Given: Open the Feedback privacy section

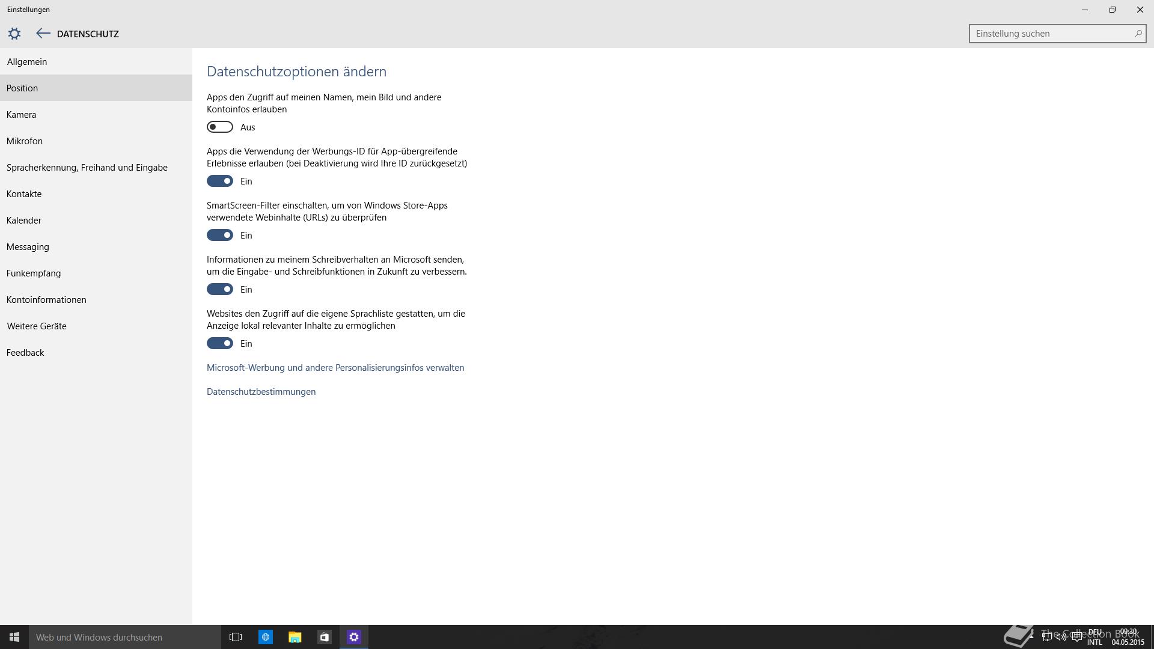Looking at the screenshot, I should (96, 352).
